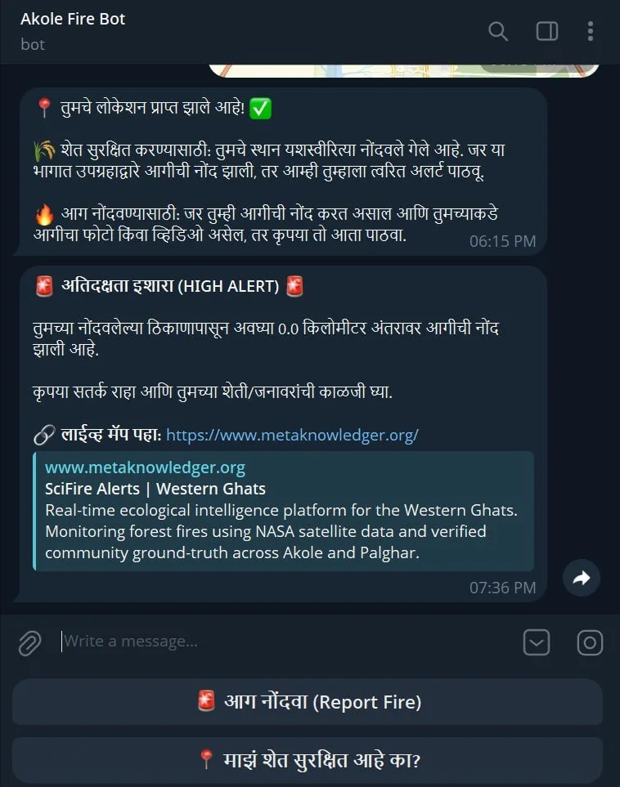Open the https://www.metaknowledger.org/ hyperlink
The image size is (620, 787).
pyautogui.click(x=293, y=435)
